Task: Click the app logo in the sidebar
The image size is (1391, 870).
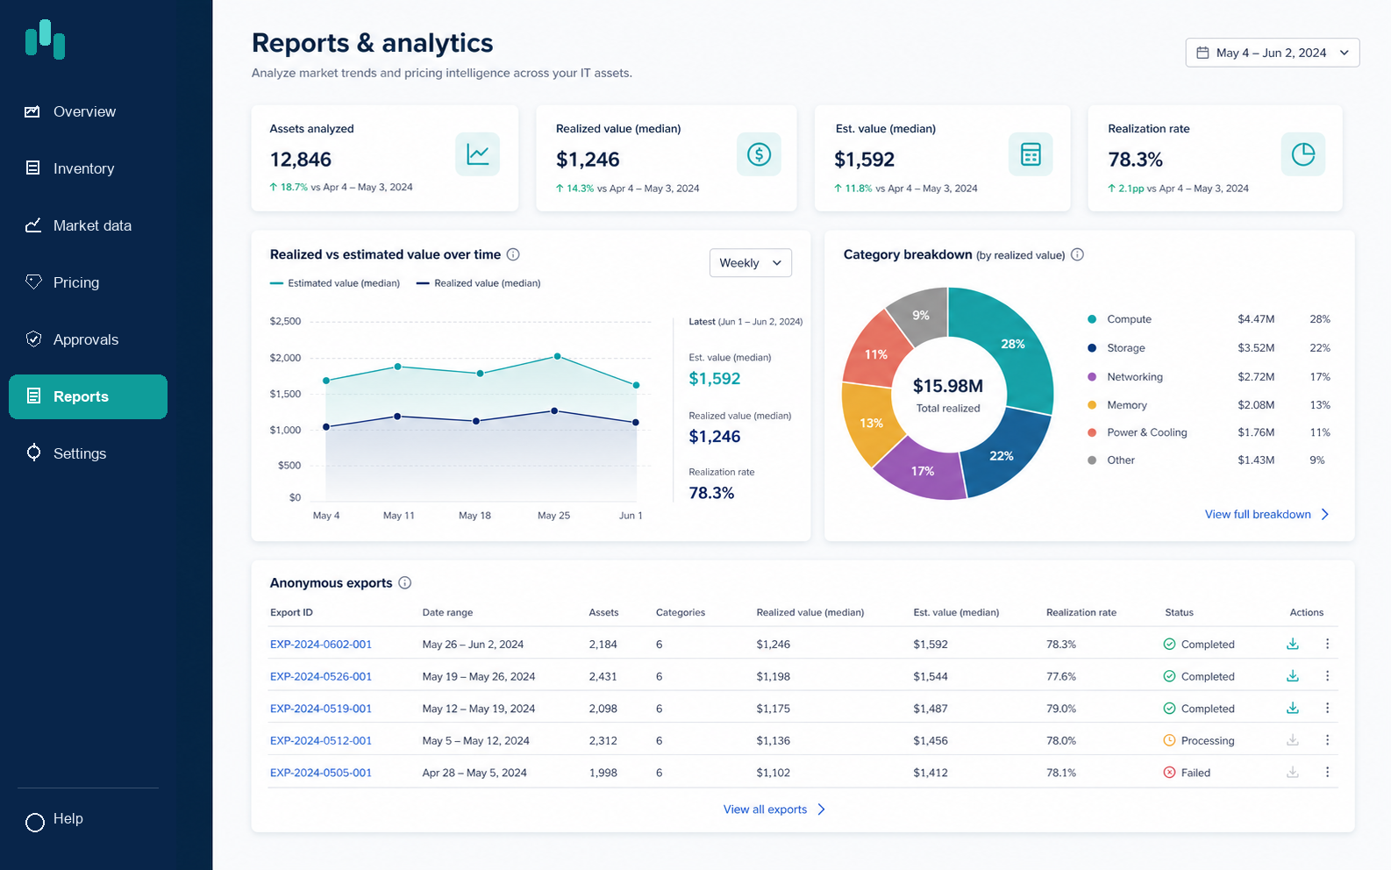Action: (x=45, y=39)
